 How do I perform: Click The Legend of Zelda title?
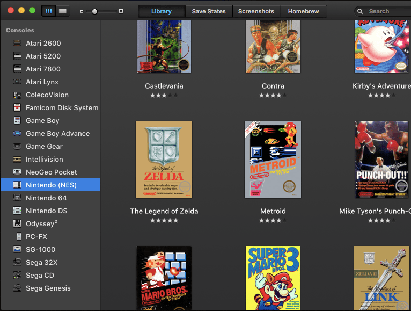[164, 211]
